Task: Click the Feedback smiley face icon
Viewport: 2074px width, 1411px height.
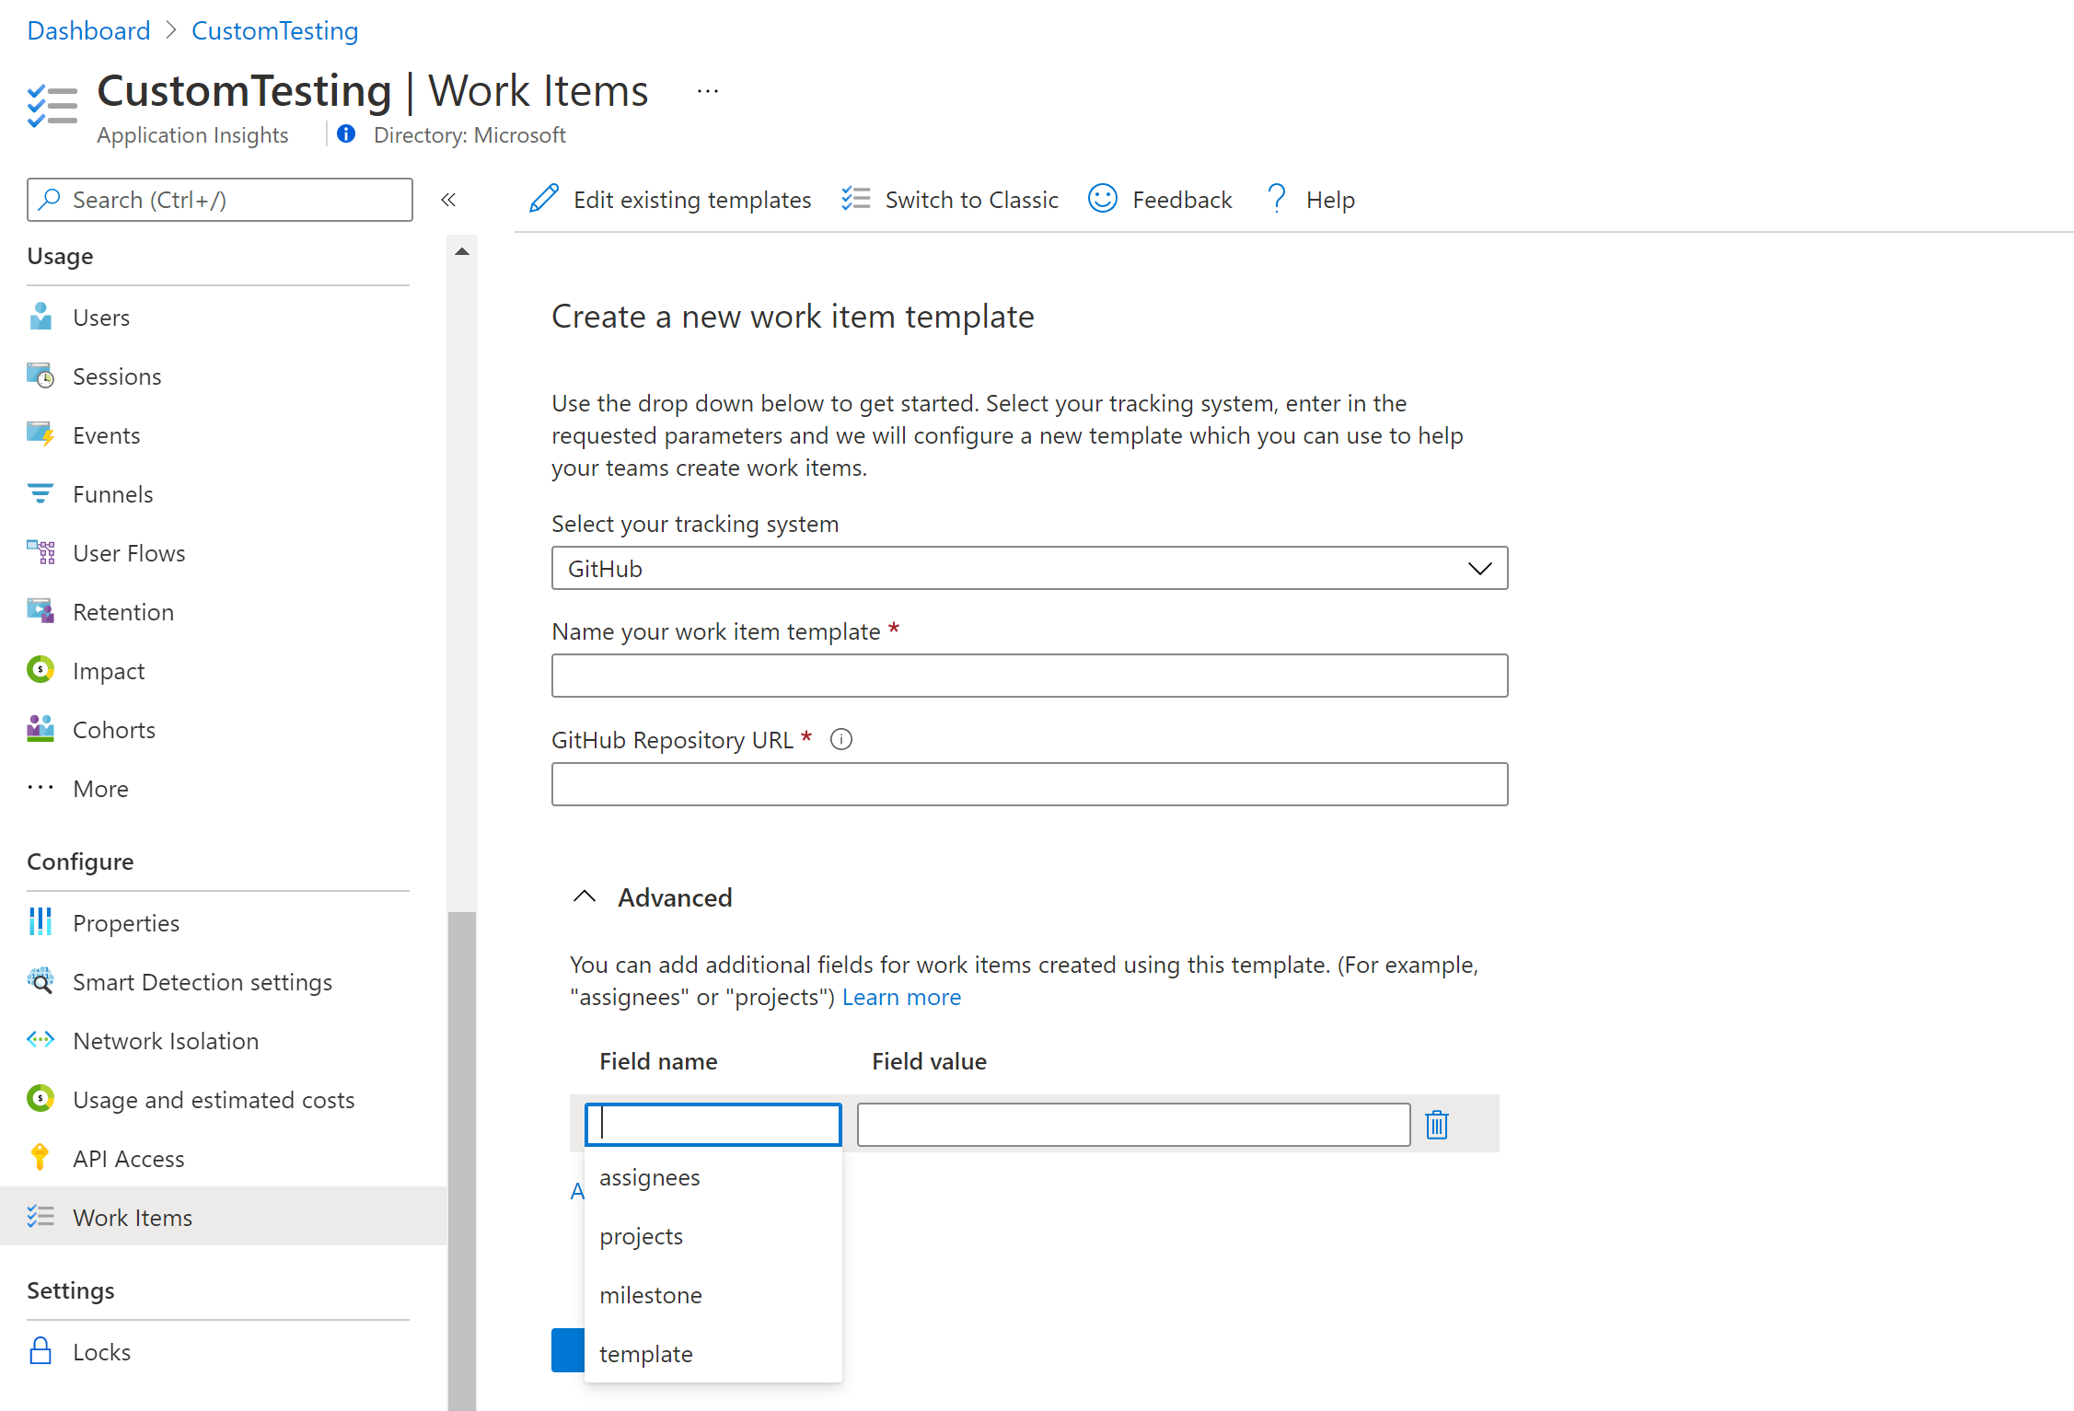Action: (x=1102, y=199)
